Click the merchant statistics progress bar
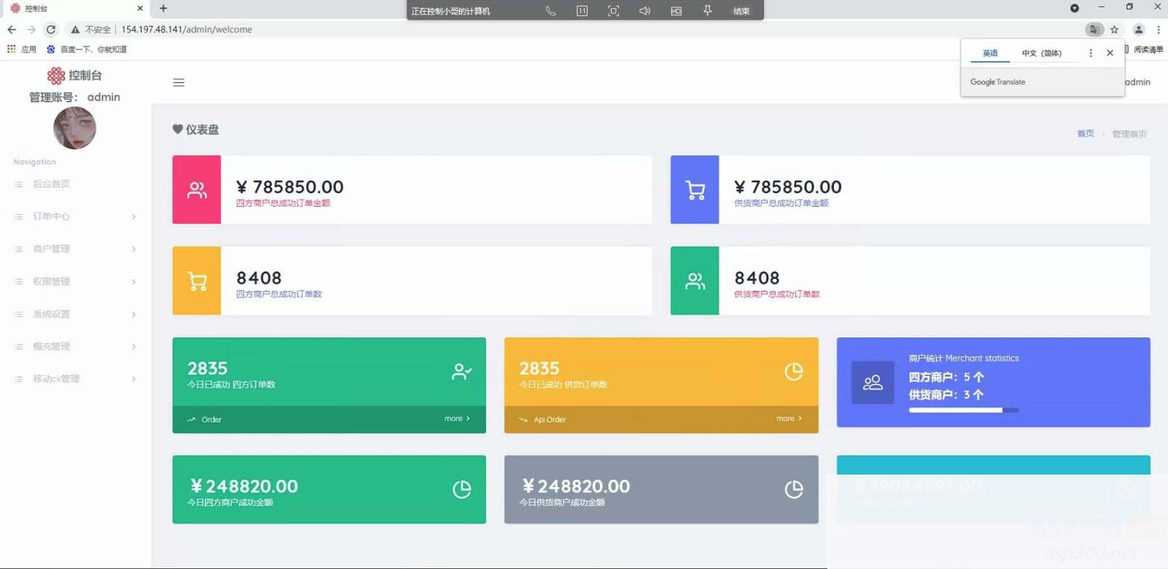 click(963, 410)
